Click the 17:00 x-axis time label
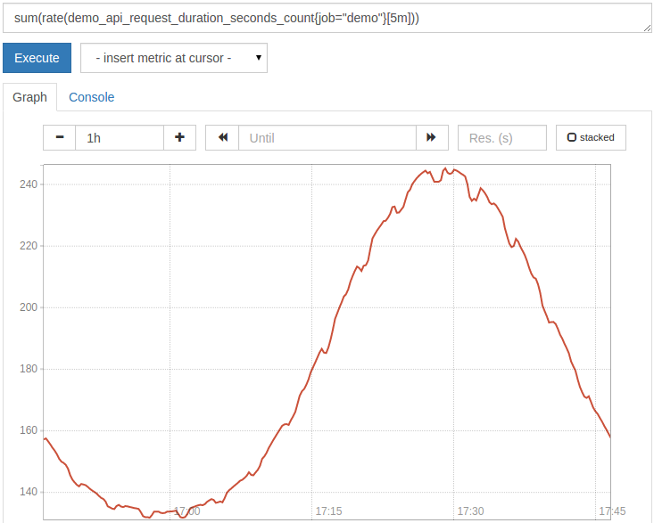 click(186, 511)
